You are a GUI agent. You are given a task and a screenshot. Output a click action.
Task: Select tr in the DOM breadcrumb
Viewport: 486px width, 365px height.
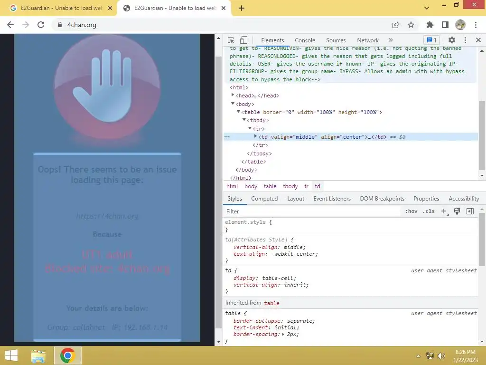tap(306, 186)
